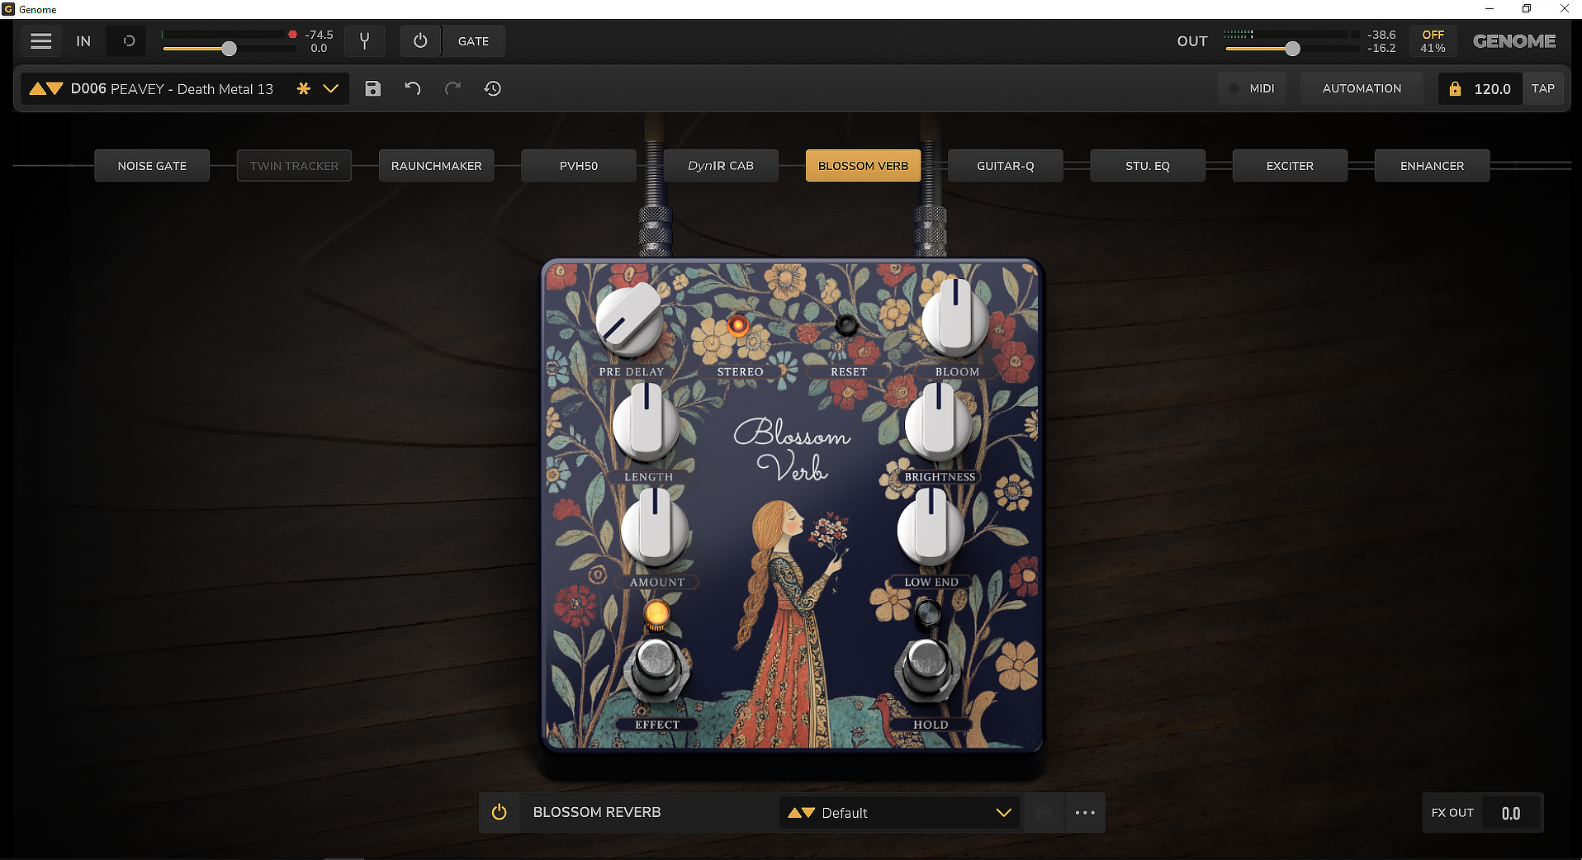Image resolution: width=1582 pixels, height=860 pixels.
Task: Toggle the STEREO LED switch
Action: [738, 324]
